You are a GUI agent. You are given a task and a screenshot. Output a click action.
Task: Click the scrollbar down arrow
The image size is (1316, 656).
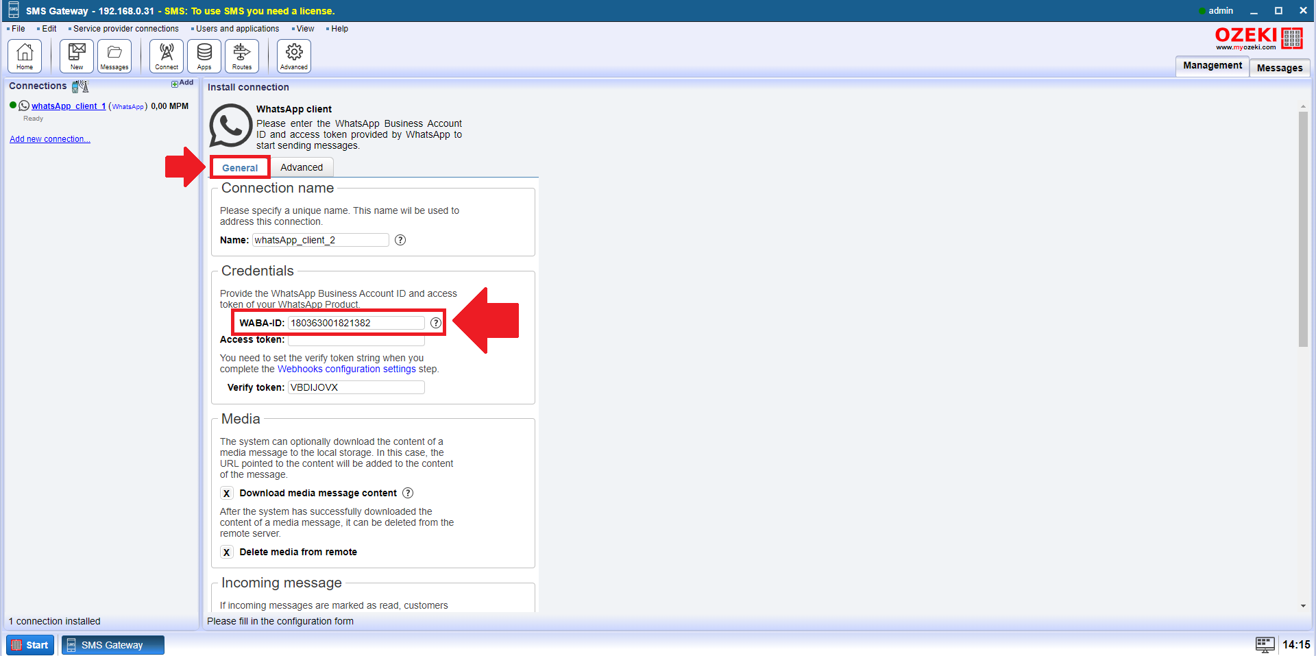(x=1303, y=606)
